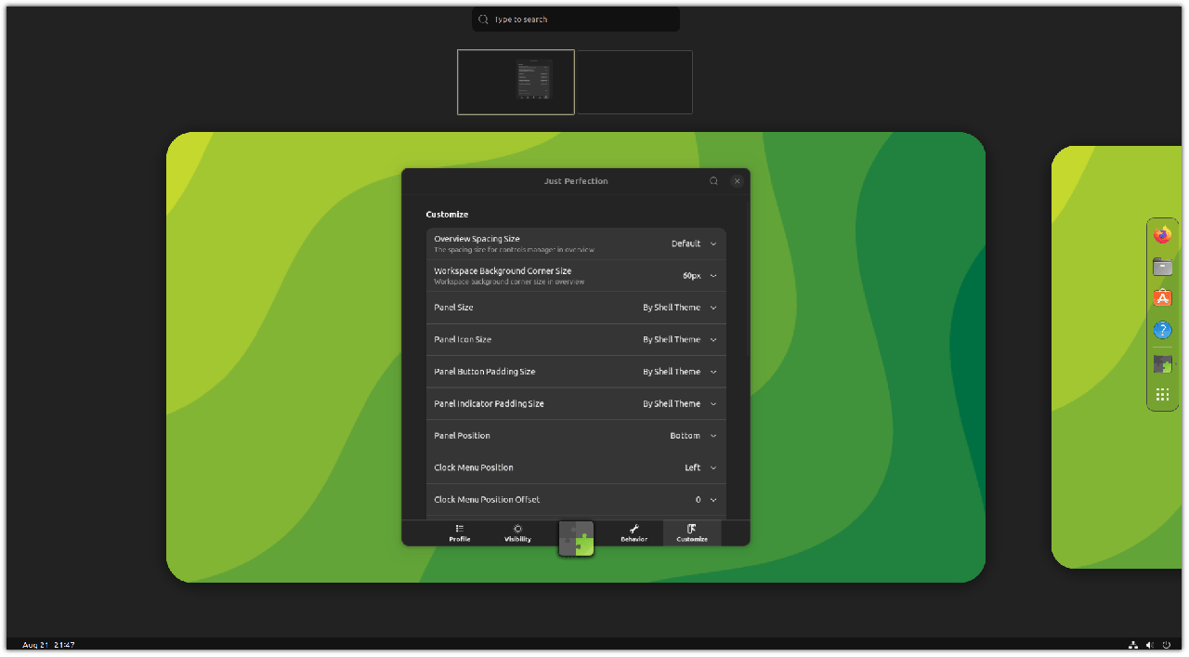Image resolution: width=1189 pixels, height=657 pixels.
Task: Open the power menu icon in the panel
Action: (1166, 645)
